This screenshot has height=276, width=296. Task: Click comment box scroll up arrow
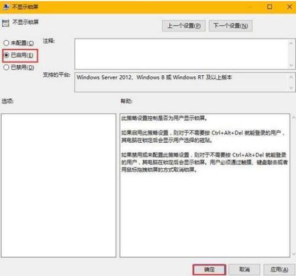point(291,43)
